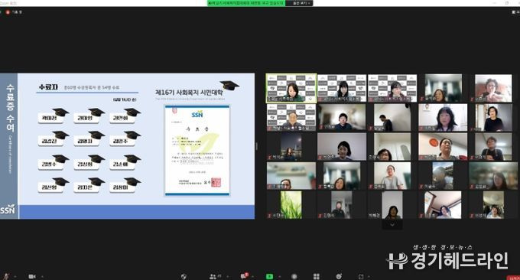Image resolution: width=520 pixels, height=280 pixels.
Task: Click the red recording indicator at top left
Action: click(x=8, y=12)
